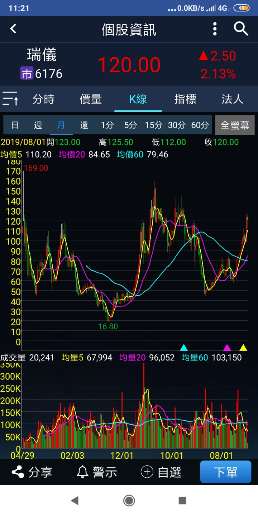Select the K線 tab
Viewport: 258px width, 516px height.
click(138, 99)
